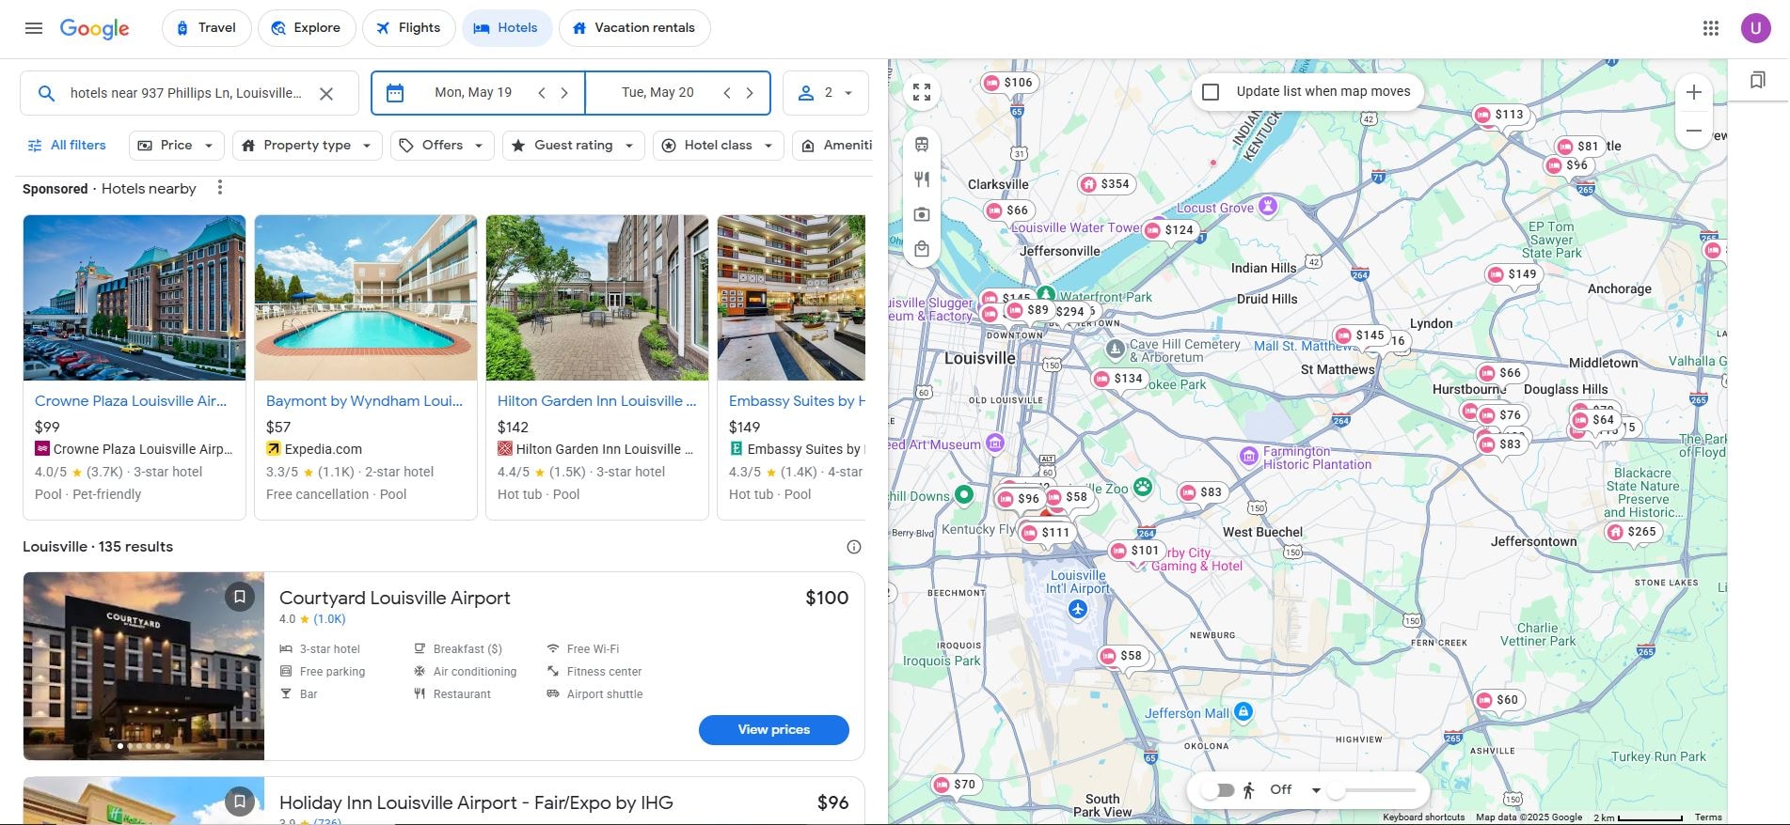Viewport: 1790px width, 825px height.
Task: Open the user account avatar
Action: click(1755, 28)
